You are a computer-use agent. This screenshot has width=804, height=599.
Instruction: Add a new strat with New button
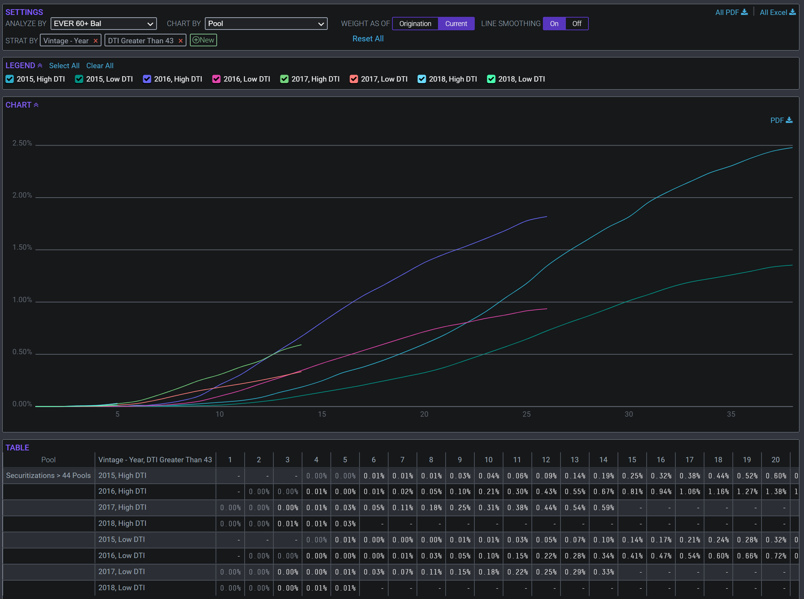pos(203,40)
